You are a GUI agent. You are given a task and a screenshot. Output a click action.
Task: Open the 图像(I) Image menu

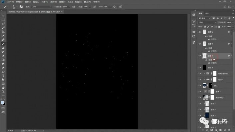click(28, 2)
